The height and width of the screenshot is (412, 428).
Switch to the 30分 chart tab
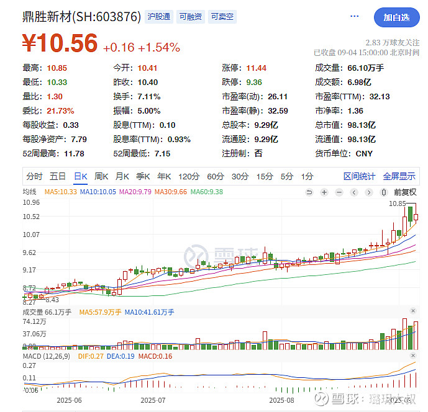tap(240, 176)
